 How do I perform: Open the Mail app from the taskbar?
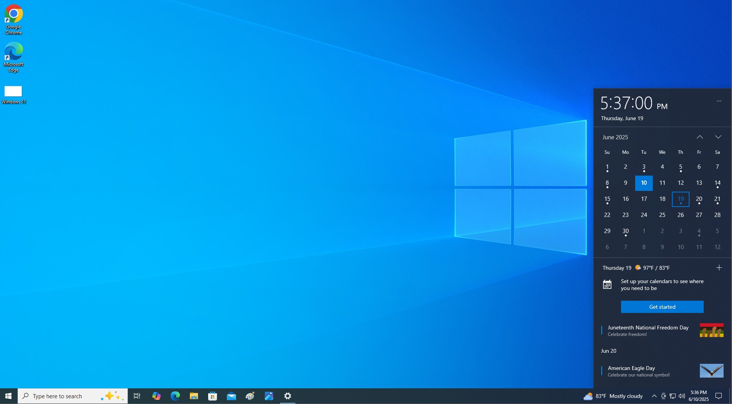tap(232, 396)
